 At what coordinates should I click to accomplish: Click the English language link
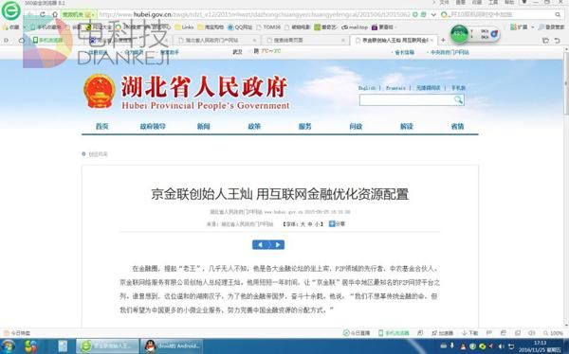point(367,88)
